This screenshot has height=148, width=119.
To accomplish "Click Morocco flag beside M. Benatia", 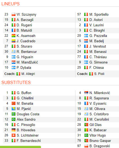I will pos(14,103).
